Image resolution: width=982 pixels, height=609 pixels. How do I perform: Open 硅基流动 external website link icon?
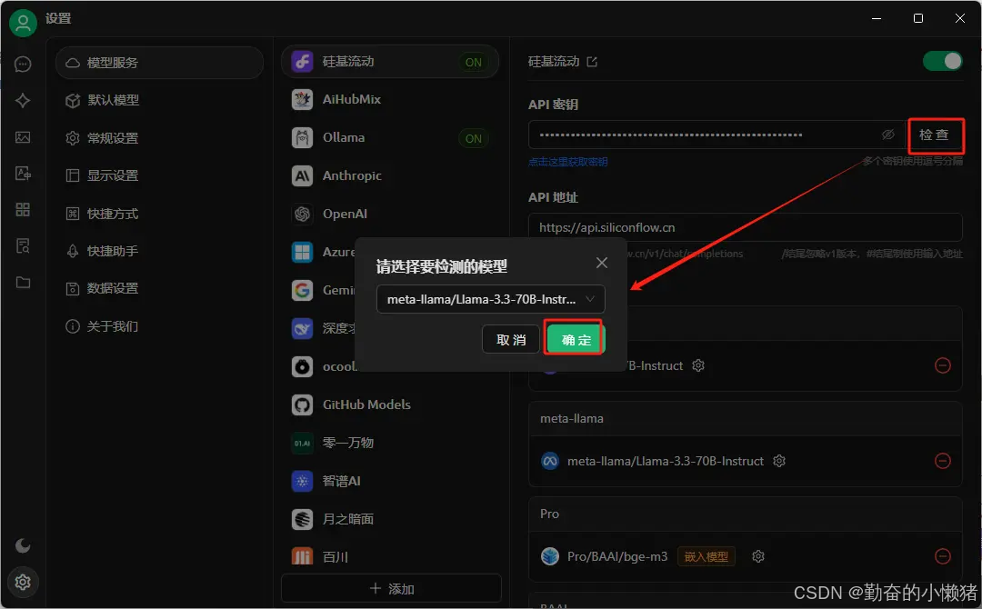pyautogui.click(x=592, y=61)
